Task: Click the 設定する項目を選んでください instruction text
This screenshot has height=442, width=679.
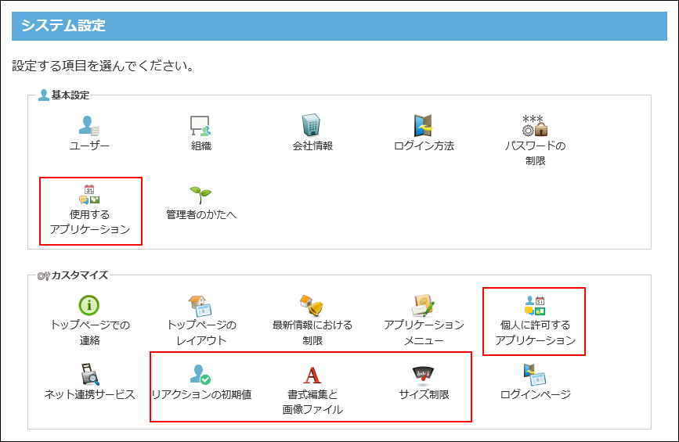Action: click(x=103, y=66)
